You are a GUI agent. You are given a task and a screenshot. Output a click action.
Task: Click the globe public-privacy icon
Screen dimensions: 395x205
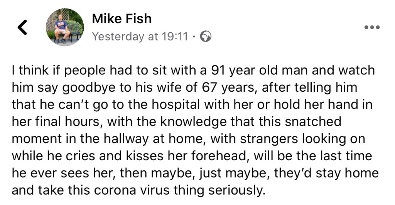click(206, 37)
